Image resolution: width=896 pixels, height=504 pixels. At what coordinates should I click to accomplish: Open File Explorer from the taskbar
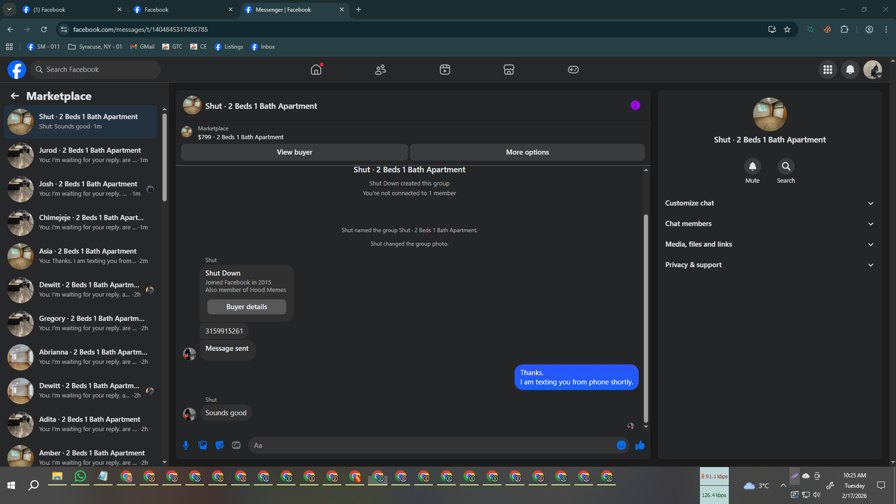[x=57, y=476]
